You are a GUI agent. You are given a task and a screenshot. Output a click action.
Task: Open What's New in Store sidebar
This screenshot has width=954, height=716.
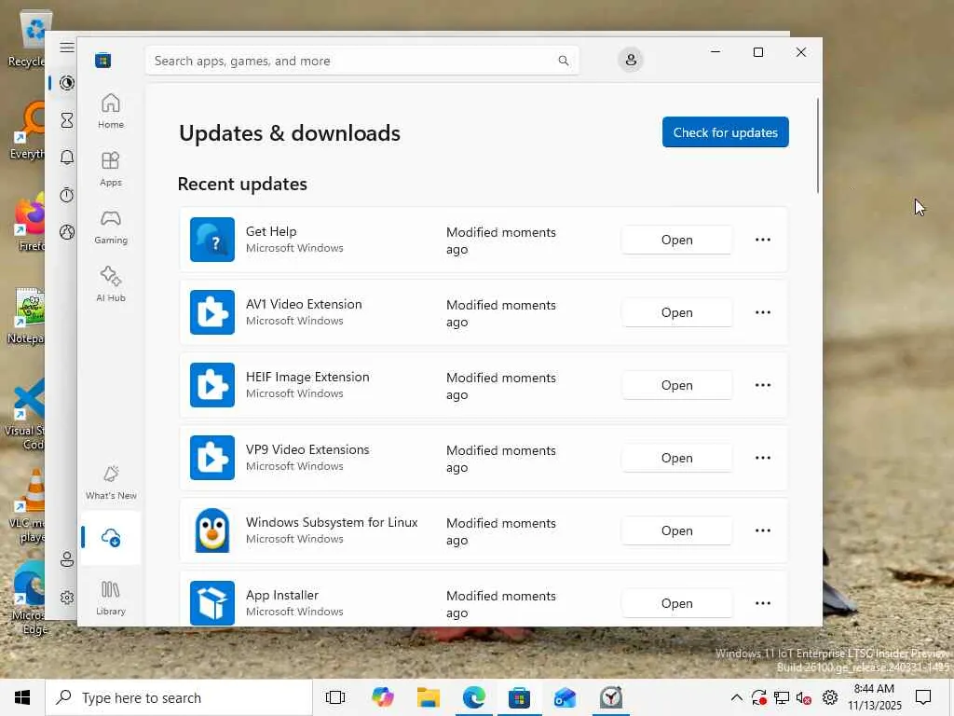point(111,483)
